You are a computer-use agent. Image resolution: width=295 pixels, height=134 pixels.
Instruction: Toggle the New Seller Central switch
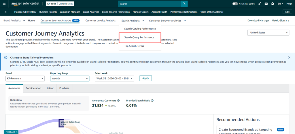[x=235, y=4]
